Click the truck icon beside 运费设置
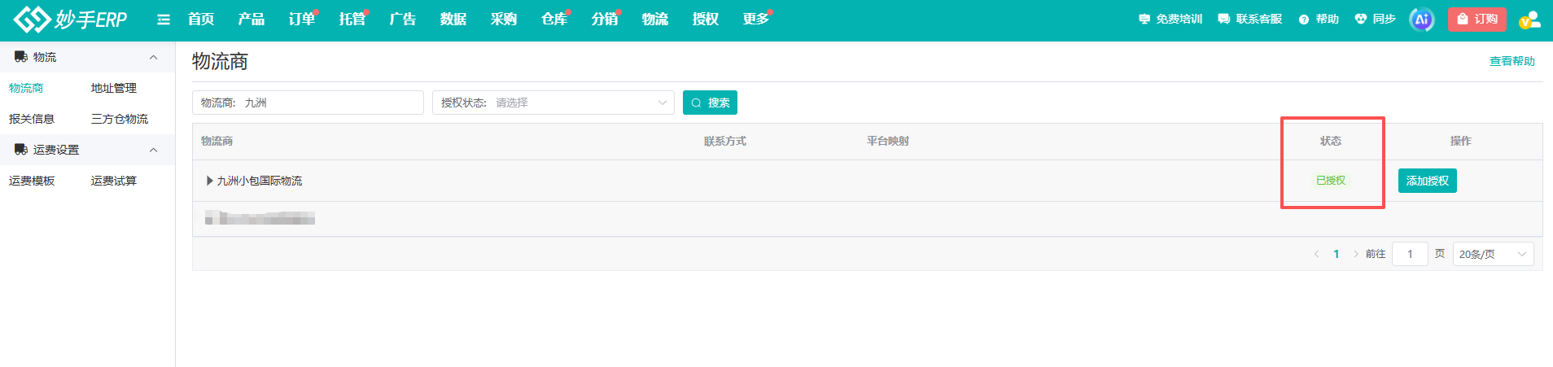Screen dimensions: 1553x367 (21, 150)
